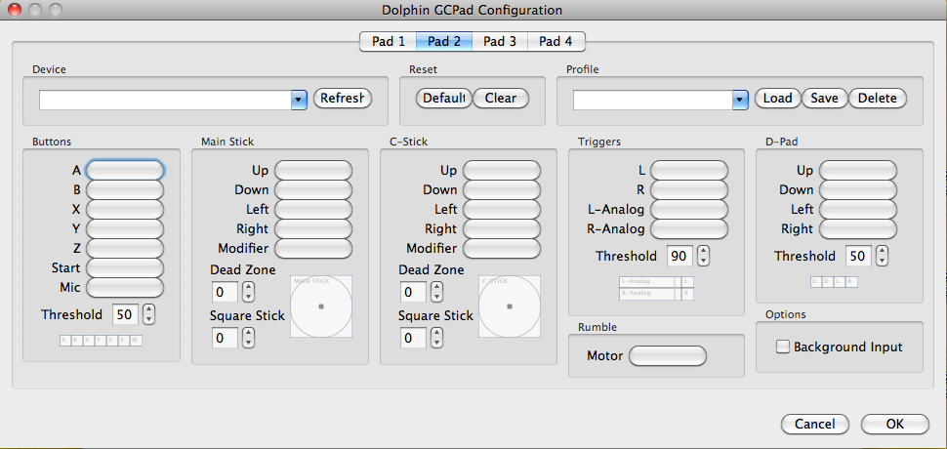The width and height of the screenshot is (947, 449).
Task: Enable the Background Input checkbox
Action: click(782, 347)
